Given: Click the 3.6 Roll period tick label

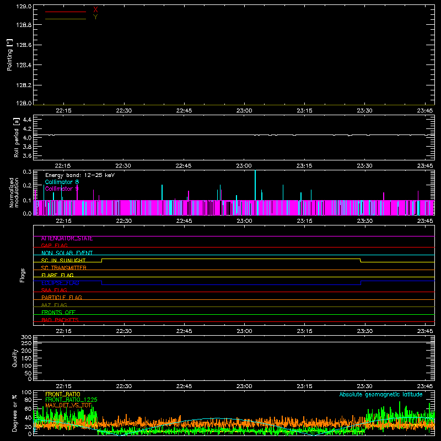Looking at the screenshot, I should 27,155.
